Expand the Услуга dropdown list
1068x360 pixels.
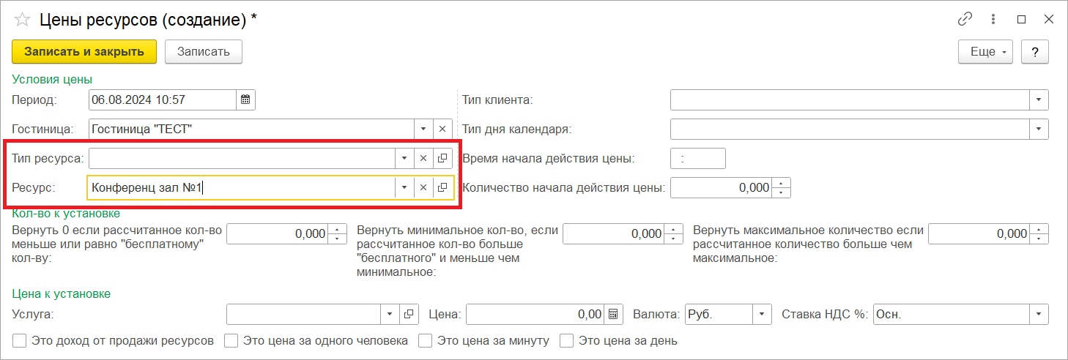click(x=390, y=314)
